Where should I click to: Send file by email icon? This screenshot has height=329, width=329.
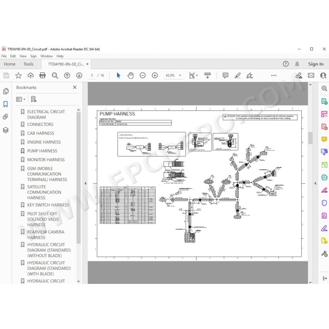(x=311, y=75)
